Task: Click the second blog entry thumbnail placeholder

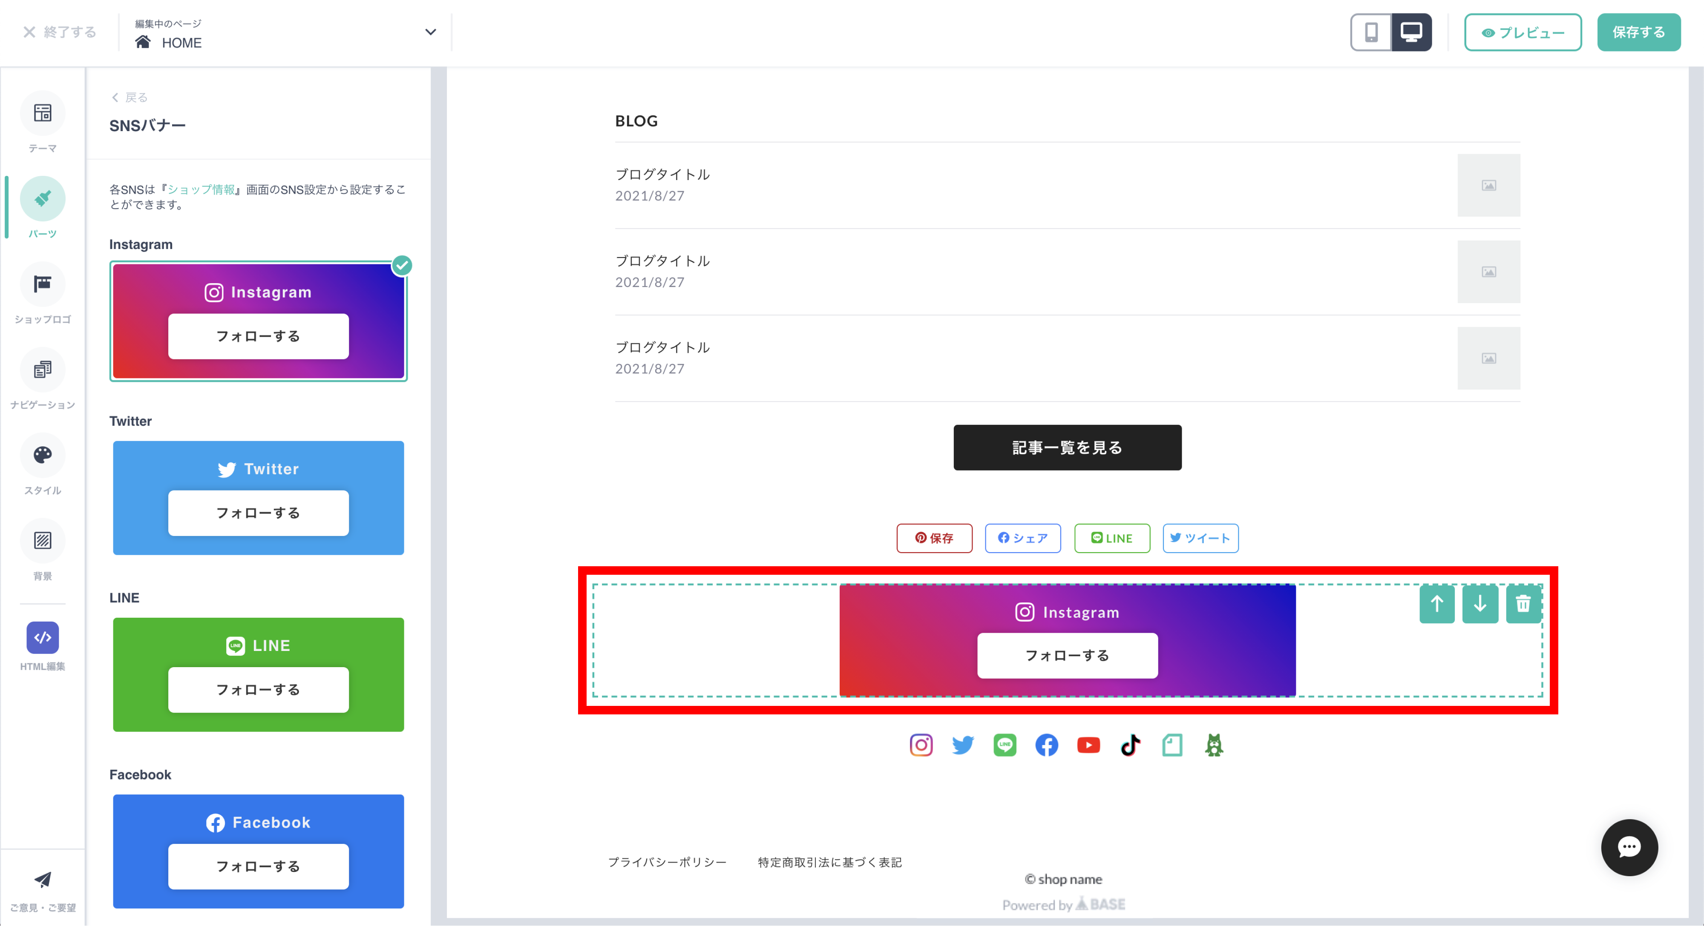Action: pos(1488,272)
